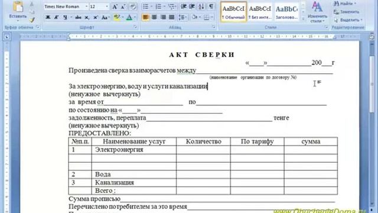378x213 pixels.
Task: Toggle superscript formatting
Action: [96, 17]
